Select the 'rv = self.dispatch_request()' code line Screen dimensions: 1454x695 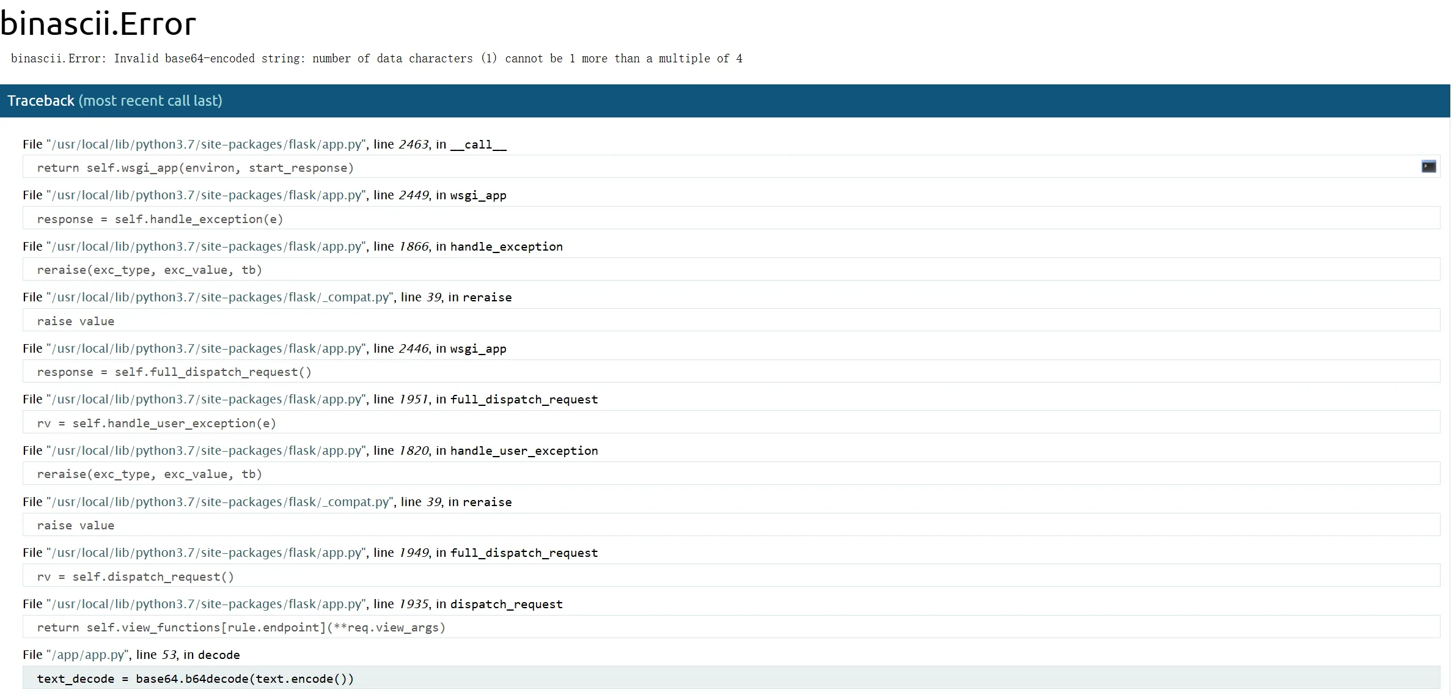[x=731, y=576]
